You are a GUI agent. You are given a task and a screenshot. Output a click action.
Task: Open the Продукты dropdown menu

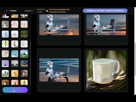point(29,11)
